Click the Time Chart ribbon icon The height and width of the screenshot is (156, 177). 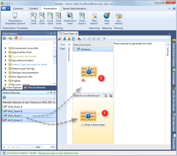click(x=34, y=18)
